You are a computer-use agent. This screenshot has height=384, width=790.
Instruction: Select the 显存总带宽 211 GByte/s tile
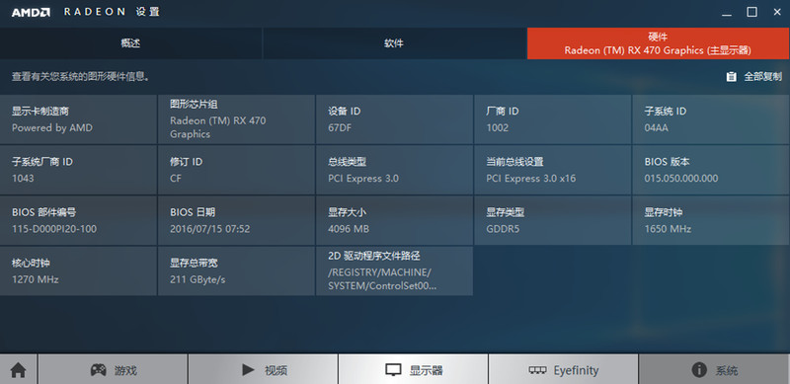tap(236, 270)
